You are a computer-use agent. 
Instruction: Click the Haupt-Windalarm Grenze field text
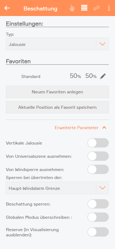point(34,189)
